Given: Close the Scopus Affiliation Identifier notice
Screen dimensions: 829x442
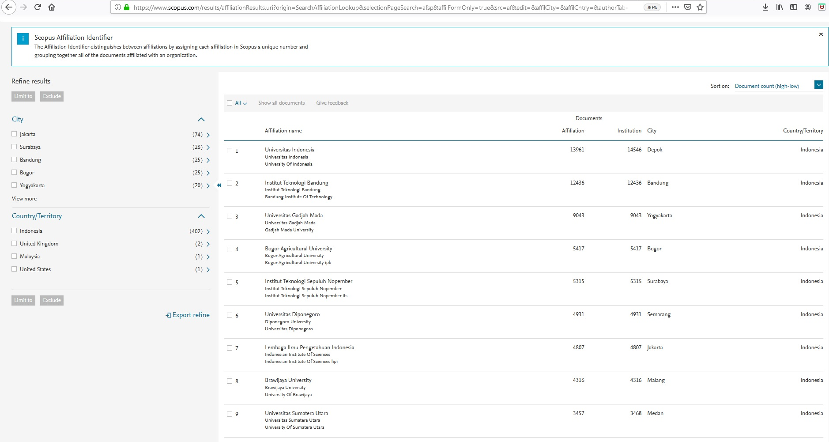Looking at the screenshot, I should pyautogui.click(x=821, y=34).
